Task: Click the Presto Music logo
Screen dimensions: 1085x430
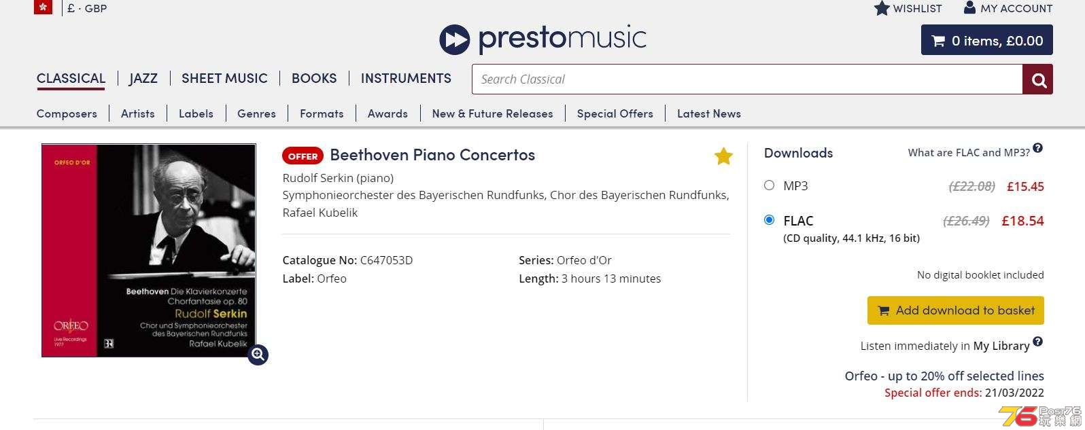Action: coord(542,39)
